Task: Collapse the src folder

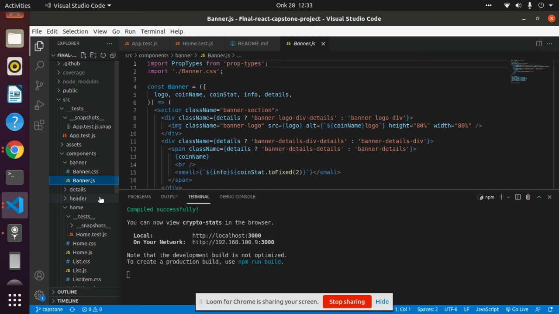Action: pyautogui.click(x=66, y=100)
